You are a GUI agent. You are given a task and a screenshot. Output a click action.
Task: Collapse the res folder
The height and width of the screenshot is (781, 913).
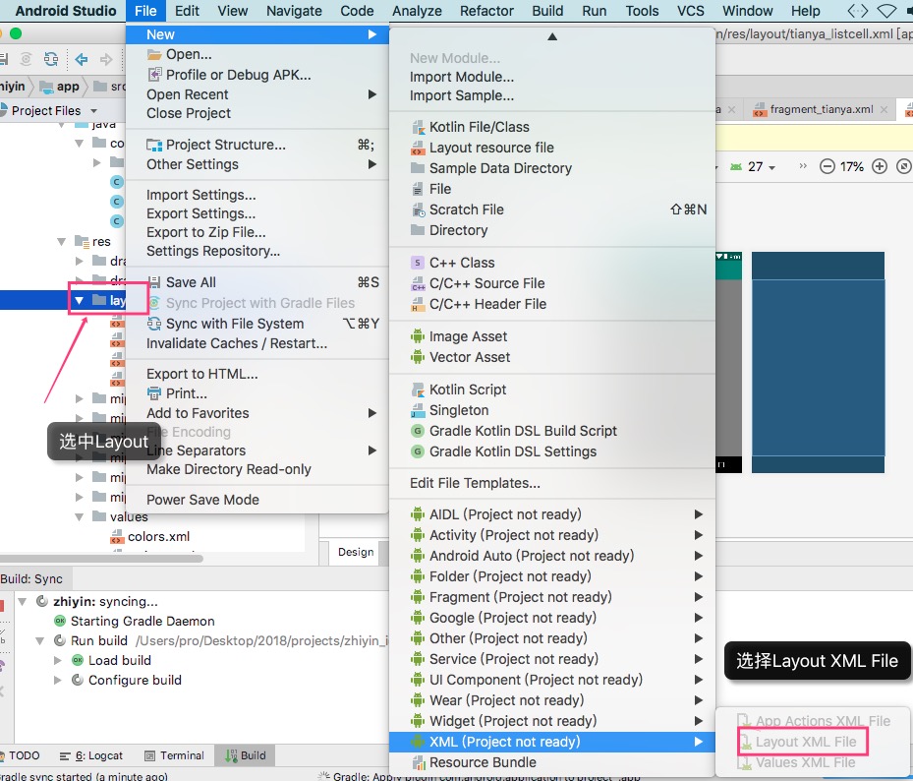point(61,241)
